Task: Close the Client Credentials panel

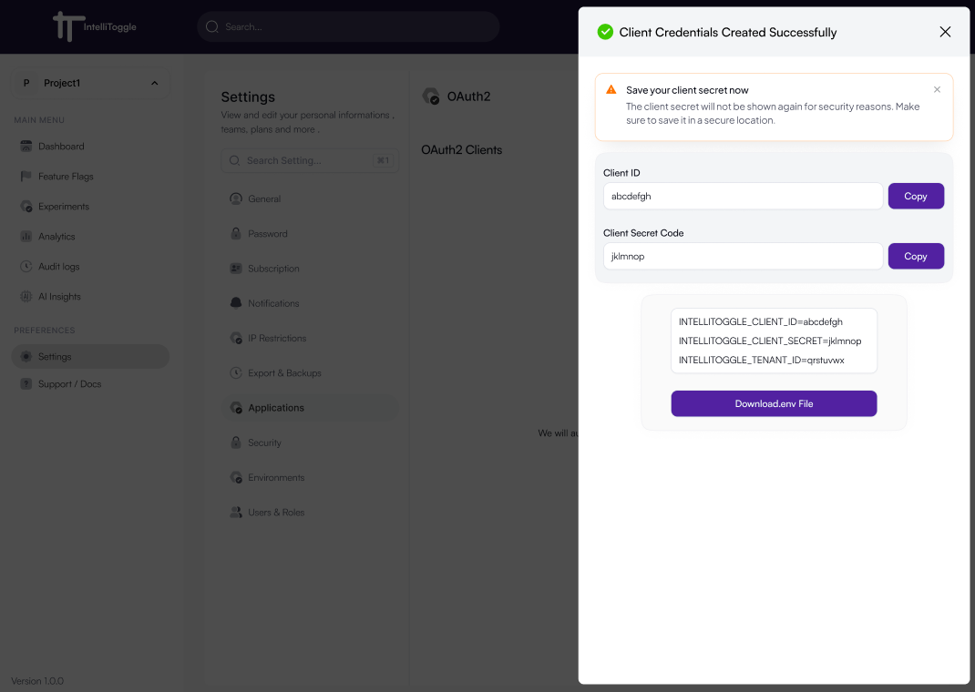Action: pyautogui.click(x=945, y=32)
